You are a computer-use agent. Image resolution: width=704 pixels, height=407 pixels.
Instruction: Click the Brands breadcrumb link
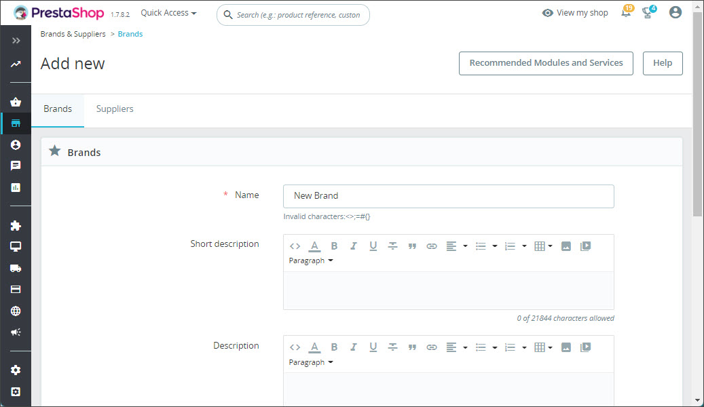[x=130, y=34]
